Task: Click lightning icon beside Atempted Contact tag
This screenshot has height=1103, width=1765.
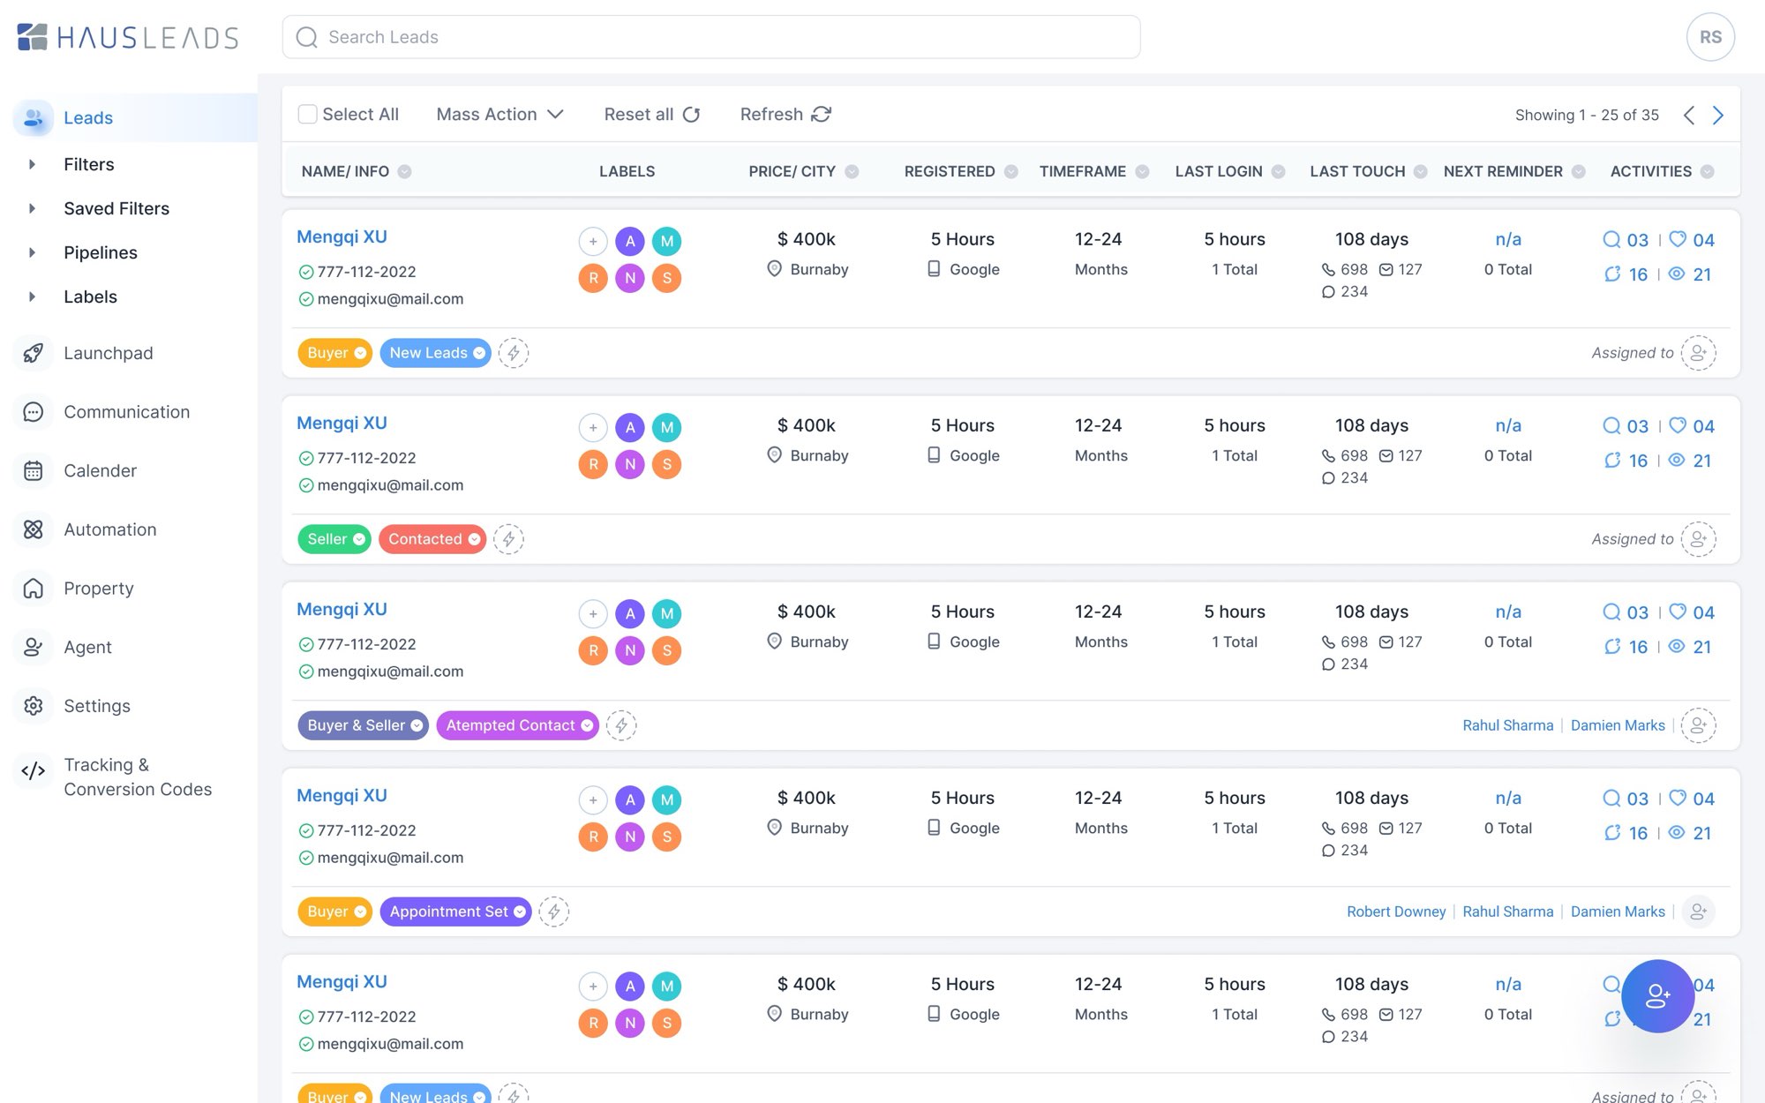Action: coord(621,725)
